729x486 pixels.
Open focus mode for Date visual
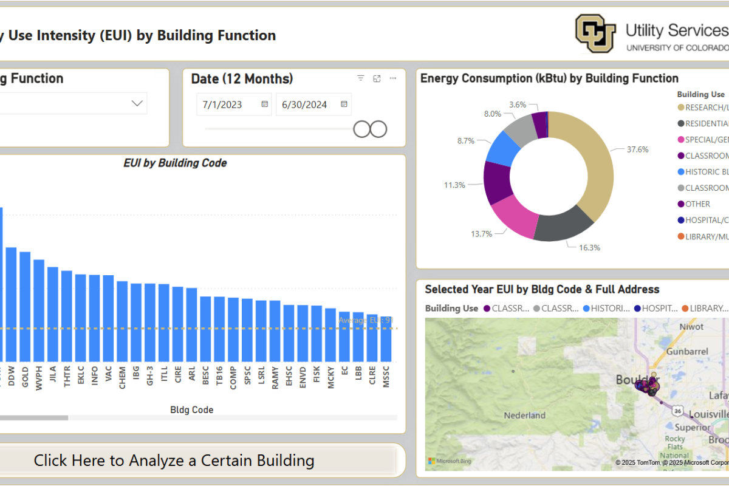(x=377, y=78)
